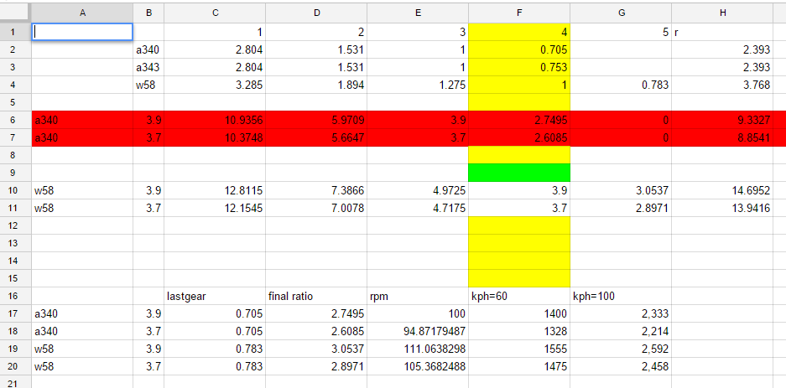The width and height of the screenshot is (786, 388).
Task: Select the 'lastgear' label cell
Action: [x=214, y=296]
